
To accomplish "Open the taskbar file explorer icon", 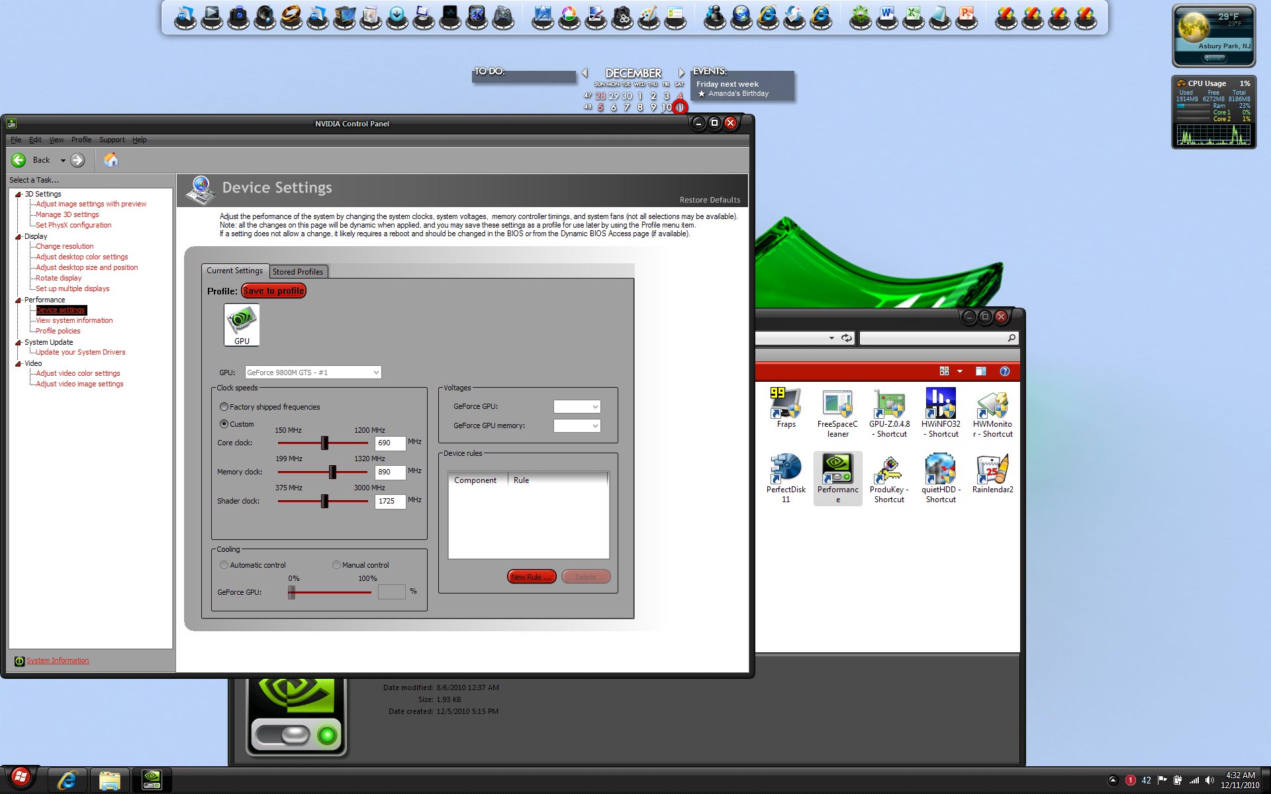I will tap(109, 780).
